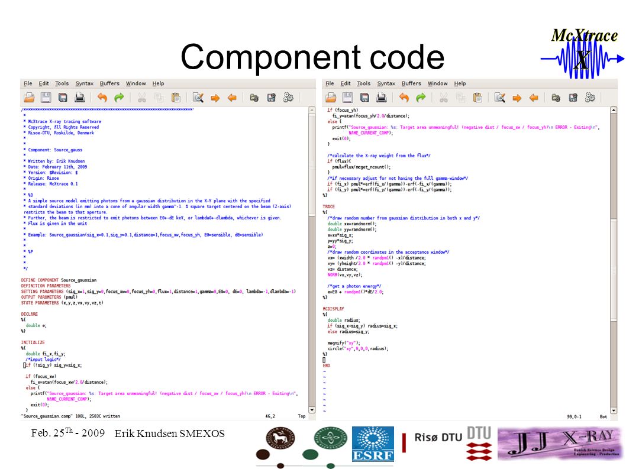Click McXtrace logo at slide top

(x=582, y=52)
